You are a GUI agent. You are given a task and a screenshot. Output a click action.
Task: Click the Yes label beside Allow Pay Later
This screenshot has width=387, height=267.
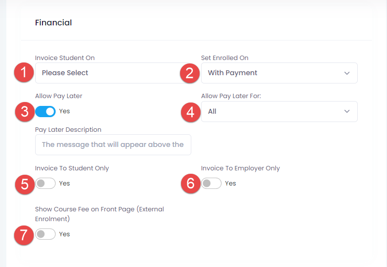click(64, 111)
